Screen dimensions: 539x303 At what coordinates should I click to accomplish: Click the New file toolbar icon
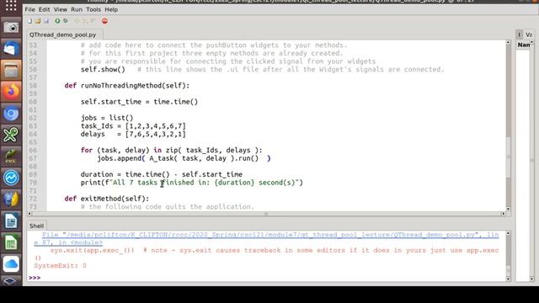pos(30,21)
